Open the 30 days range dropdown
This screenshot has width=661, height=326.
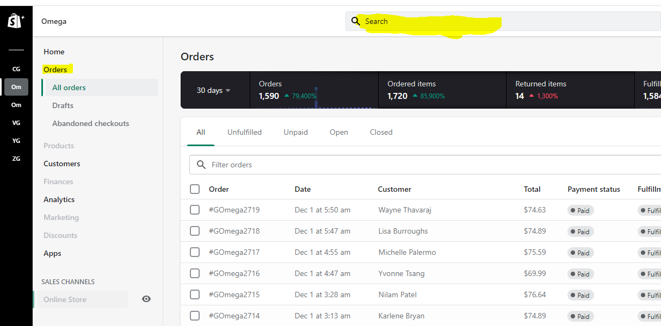(x=214, y=90)
